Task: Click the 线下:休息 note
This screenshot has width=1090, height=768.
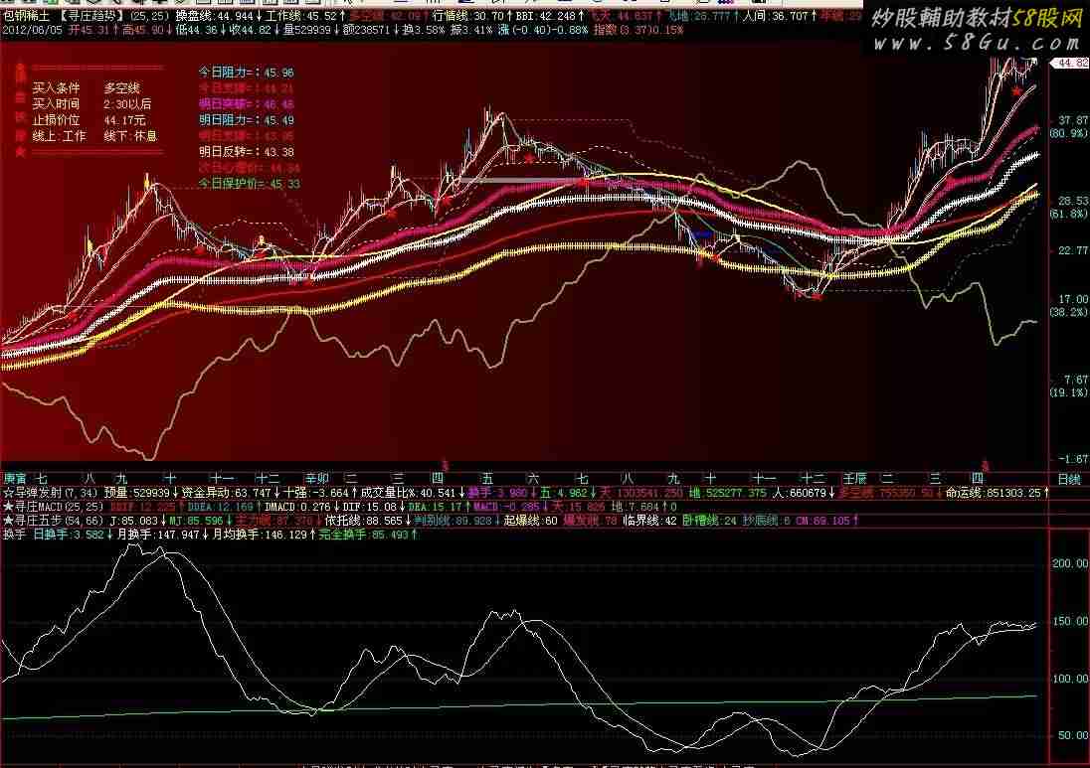Action: coord(130,136)
